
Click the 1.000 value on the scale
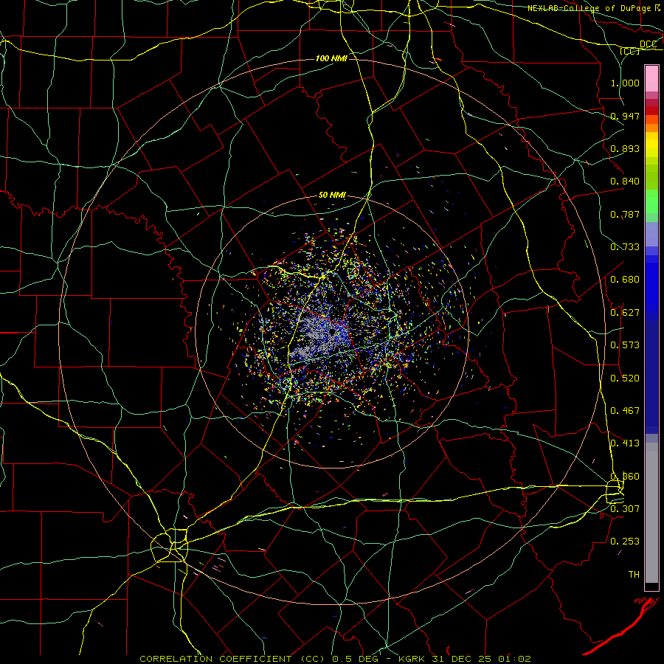click(625, 83)
